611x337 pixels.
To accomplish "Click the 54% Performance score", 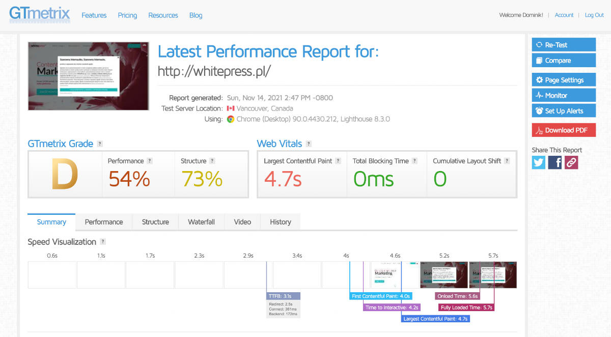I will (x=129, y=179).
